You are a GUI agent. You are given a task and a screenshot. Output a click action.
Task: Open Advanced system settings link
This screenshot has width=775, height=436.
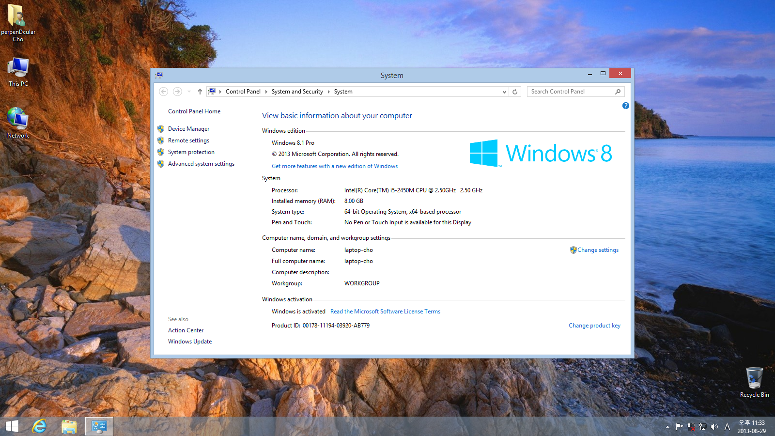(x=201, y=164)
